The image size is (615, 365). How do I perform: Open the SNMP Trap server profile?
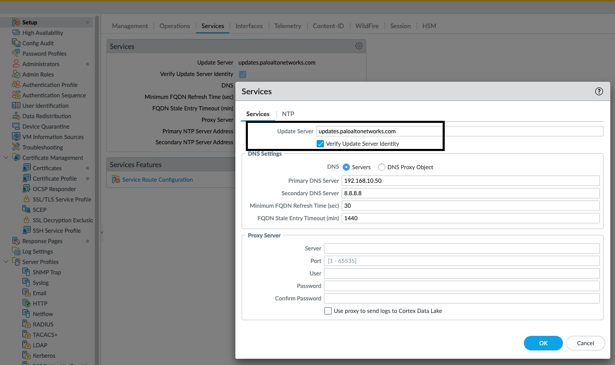47,272
